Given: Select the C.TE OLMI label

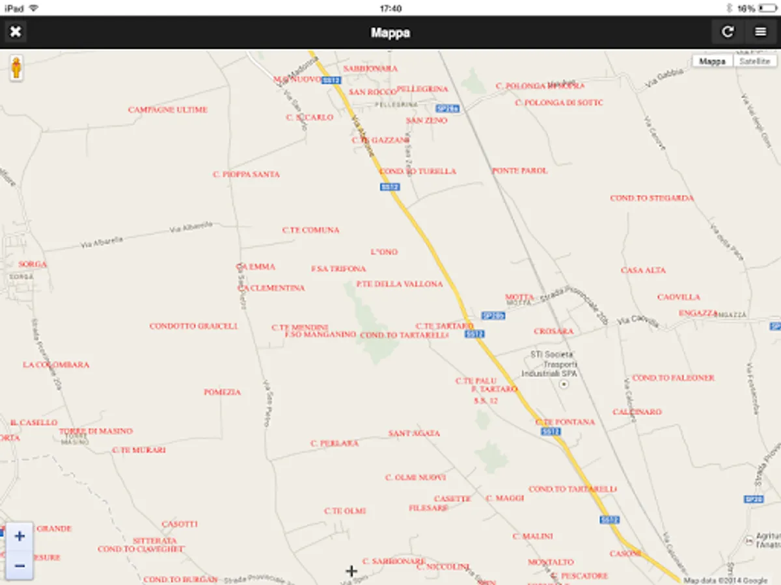Looking at the screenshot, I should coord(345,512).
